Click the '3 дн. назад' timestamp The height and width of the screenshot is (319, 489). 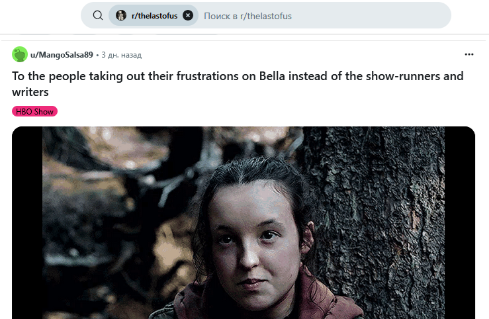(122, 55)
